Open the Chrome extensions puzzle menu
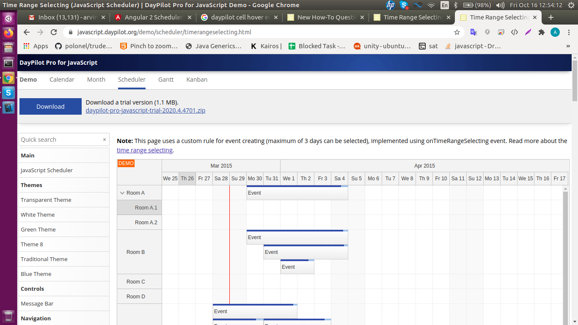578x325 pixels. [542, 32]
